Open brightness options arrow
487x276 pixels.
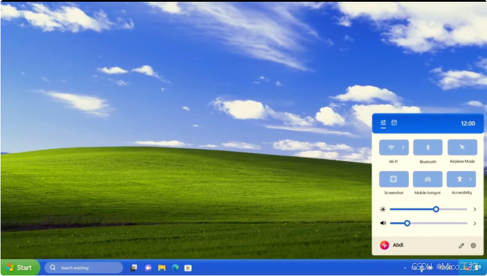coord(474,210)
